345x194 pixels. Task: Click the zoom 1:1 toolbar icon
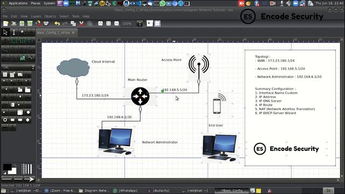click(x=116, y=24)
